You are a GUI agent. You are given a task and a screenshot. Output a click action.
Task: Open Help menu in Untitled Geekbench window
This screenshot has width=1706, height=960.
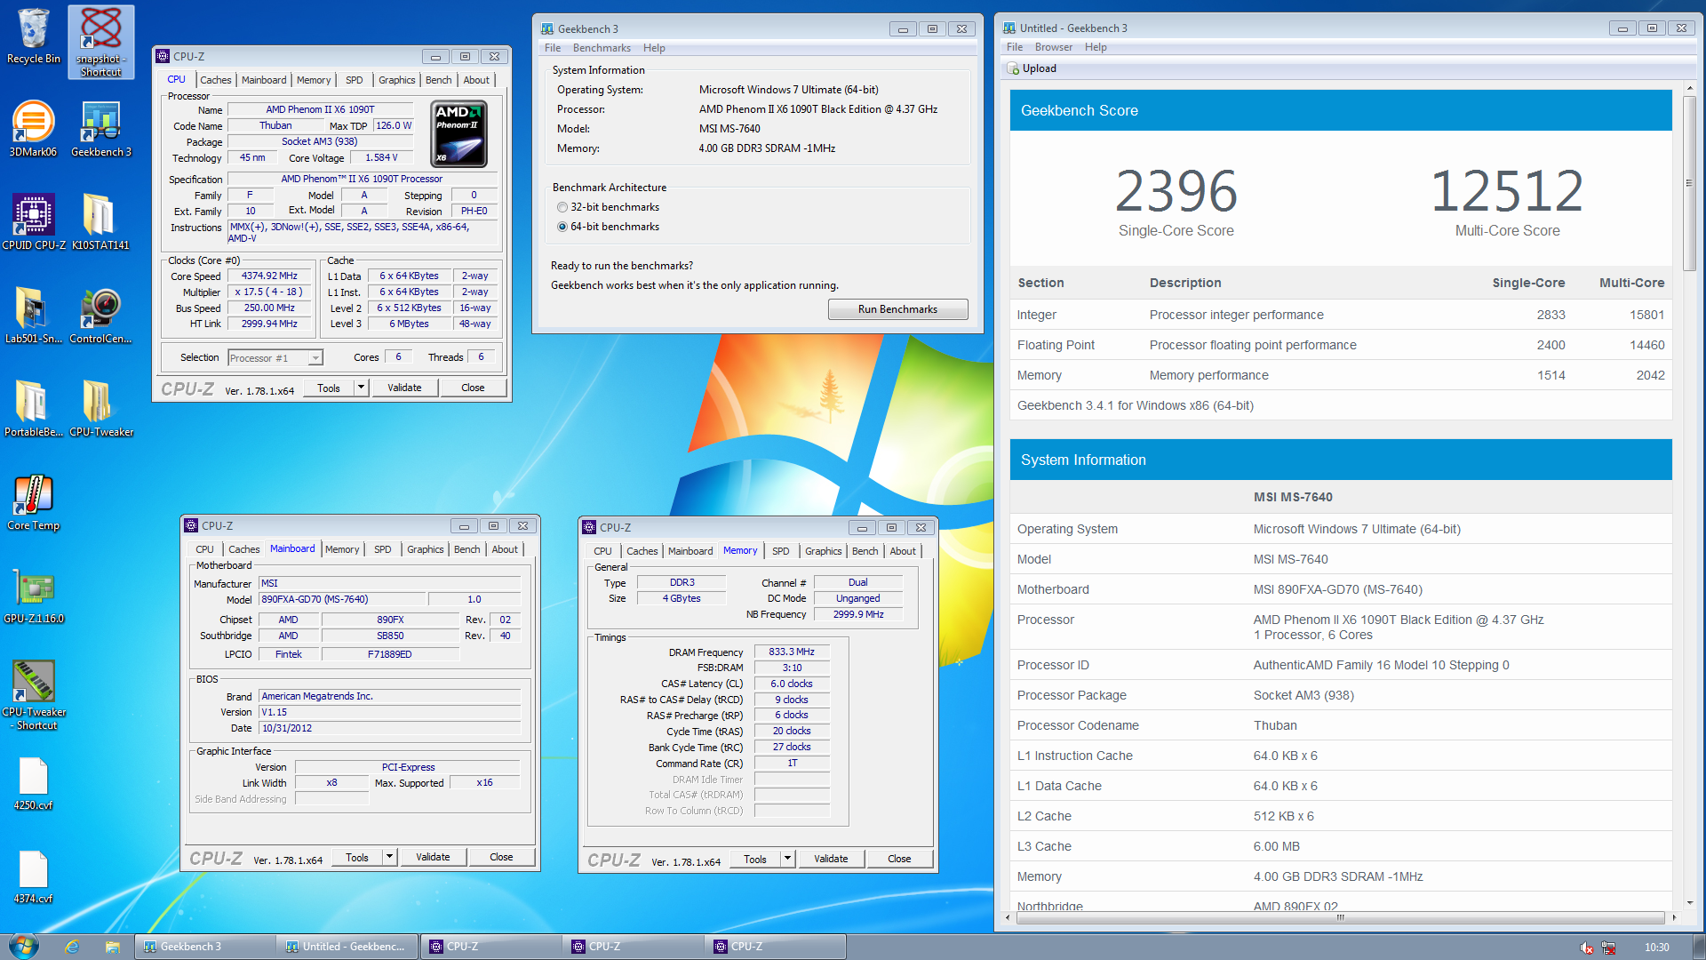click(x=1096, y=47)
